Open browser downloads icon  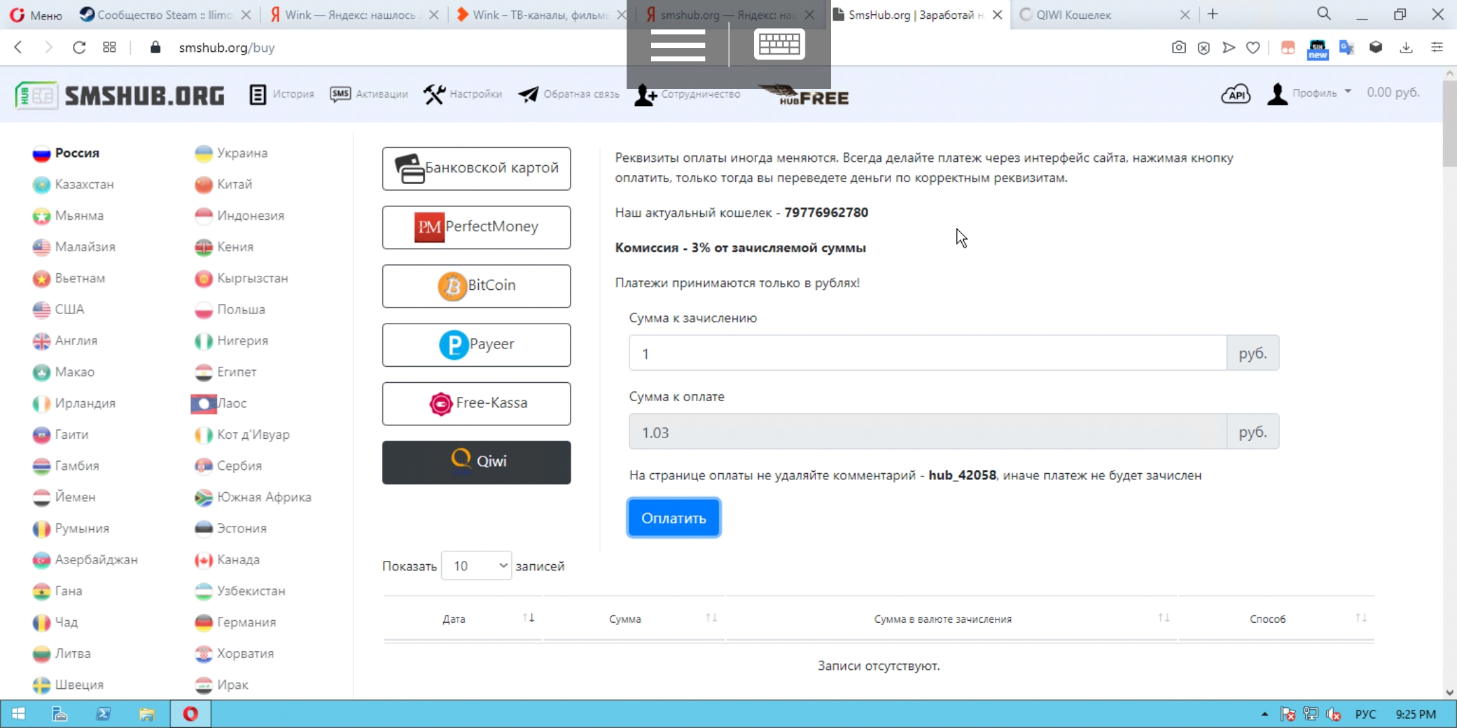coord(1406,47)
